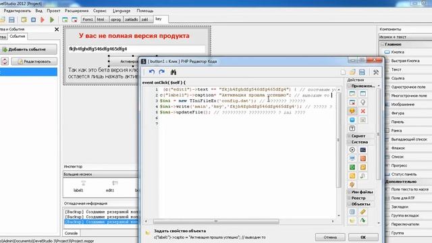Open the Сервис menu
Image resolution: width=432 pixels, height=243 pixels.
(x=100, y=11)
